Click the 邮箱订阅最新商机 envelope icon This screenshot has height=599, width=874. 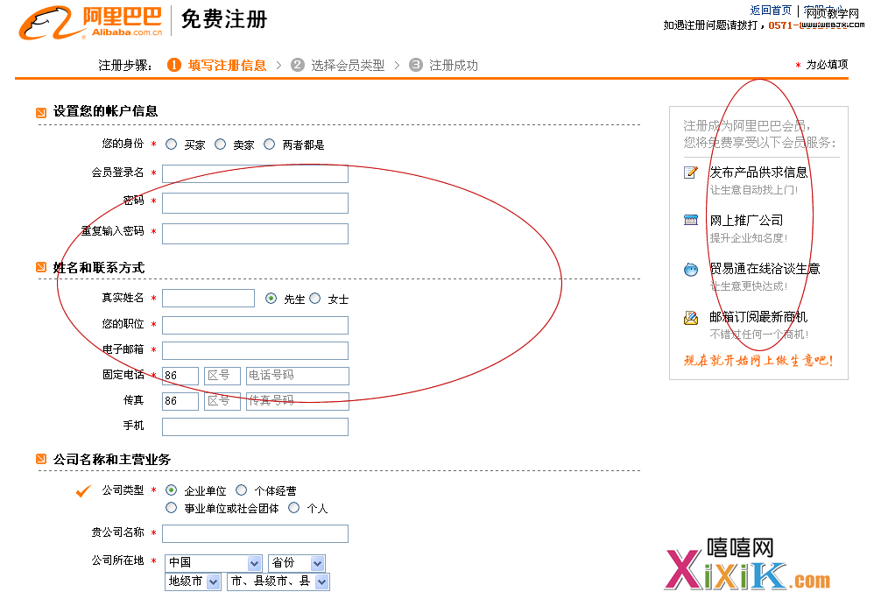pos(691,318)
